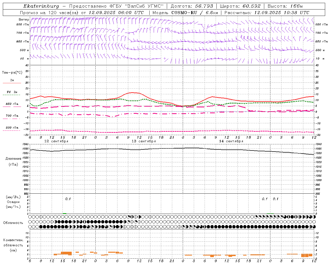Click the solid red line sample above the "2м" legend entry

[12, 83]
